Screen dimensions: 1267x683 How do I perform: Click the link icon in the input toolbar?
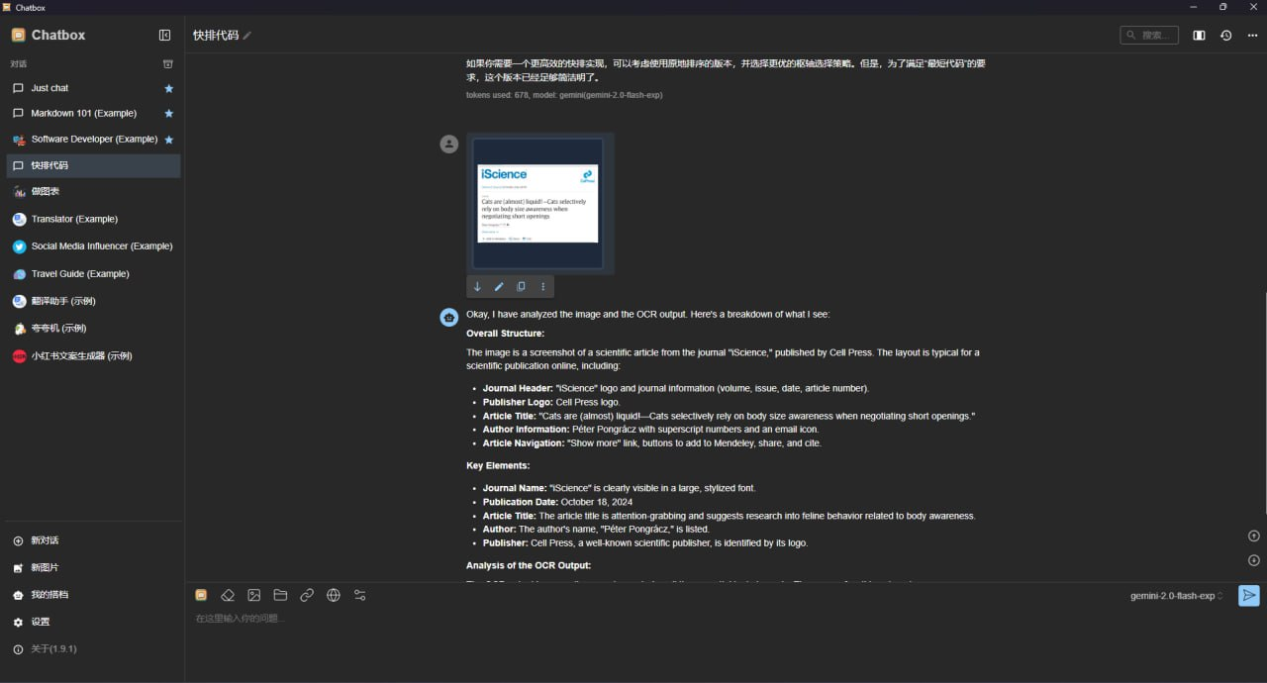pos(307,595)
